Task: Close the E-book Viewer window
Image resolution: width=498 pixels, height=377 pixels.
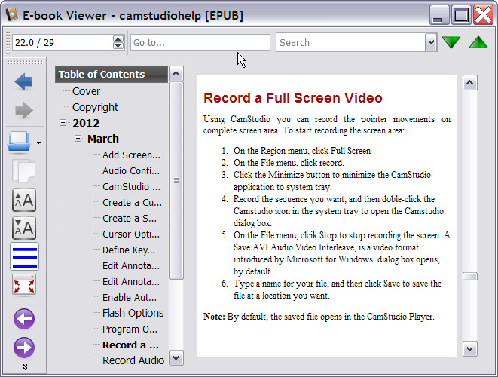Action: [483, 15]
